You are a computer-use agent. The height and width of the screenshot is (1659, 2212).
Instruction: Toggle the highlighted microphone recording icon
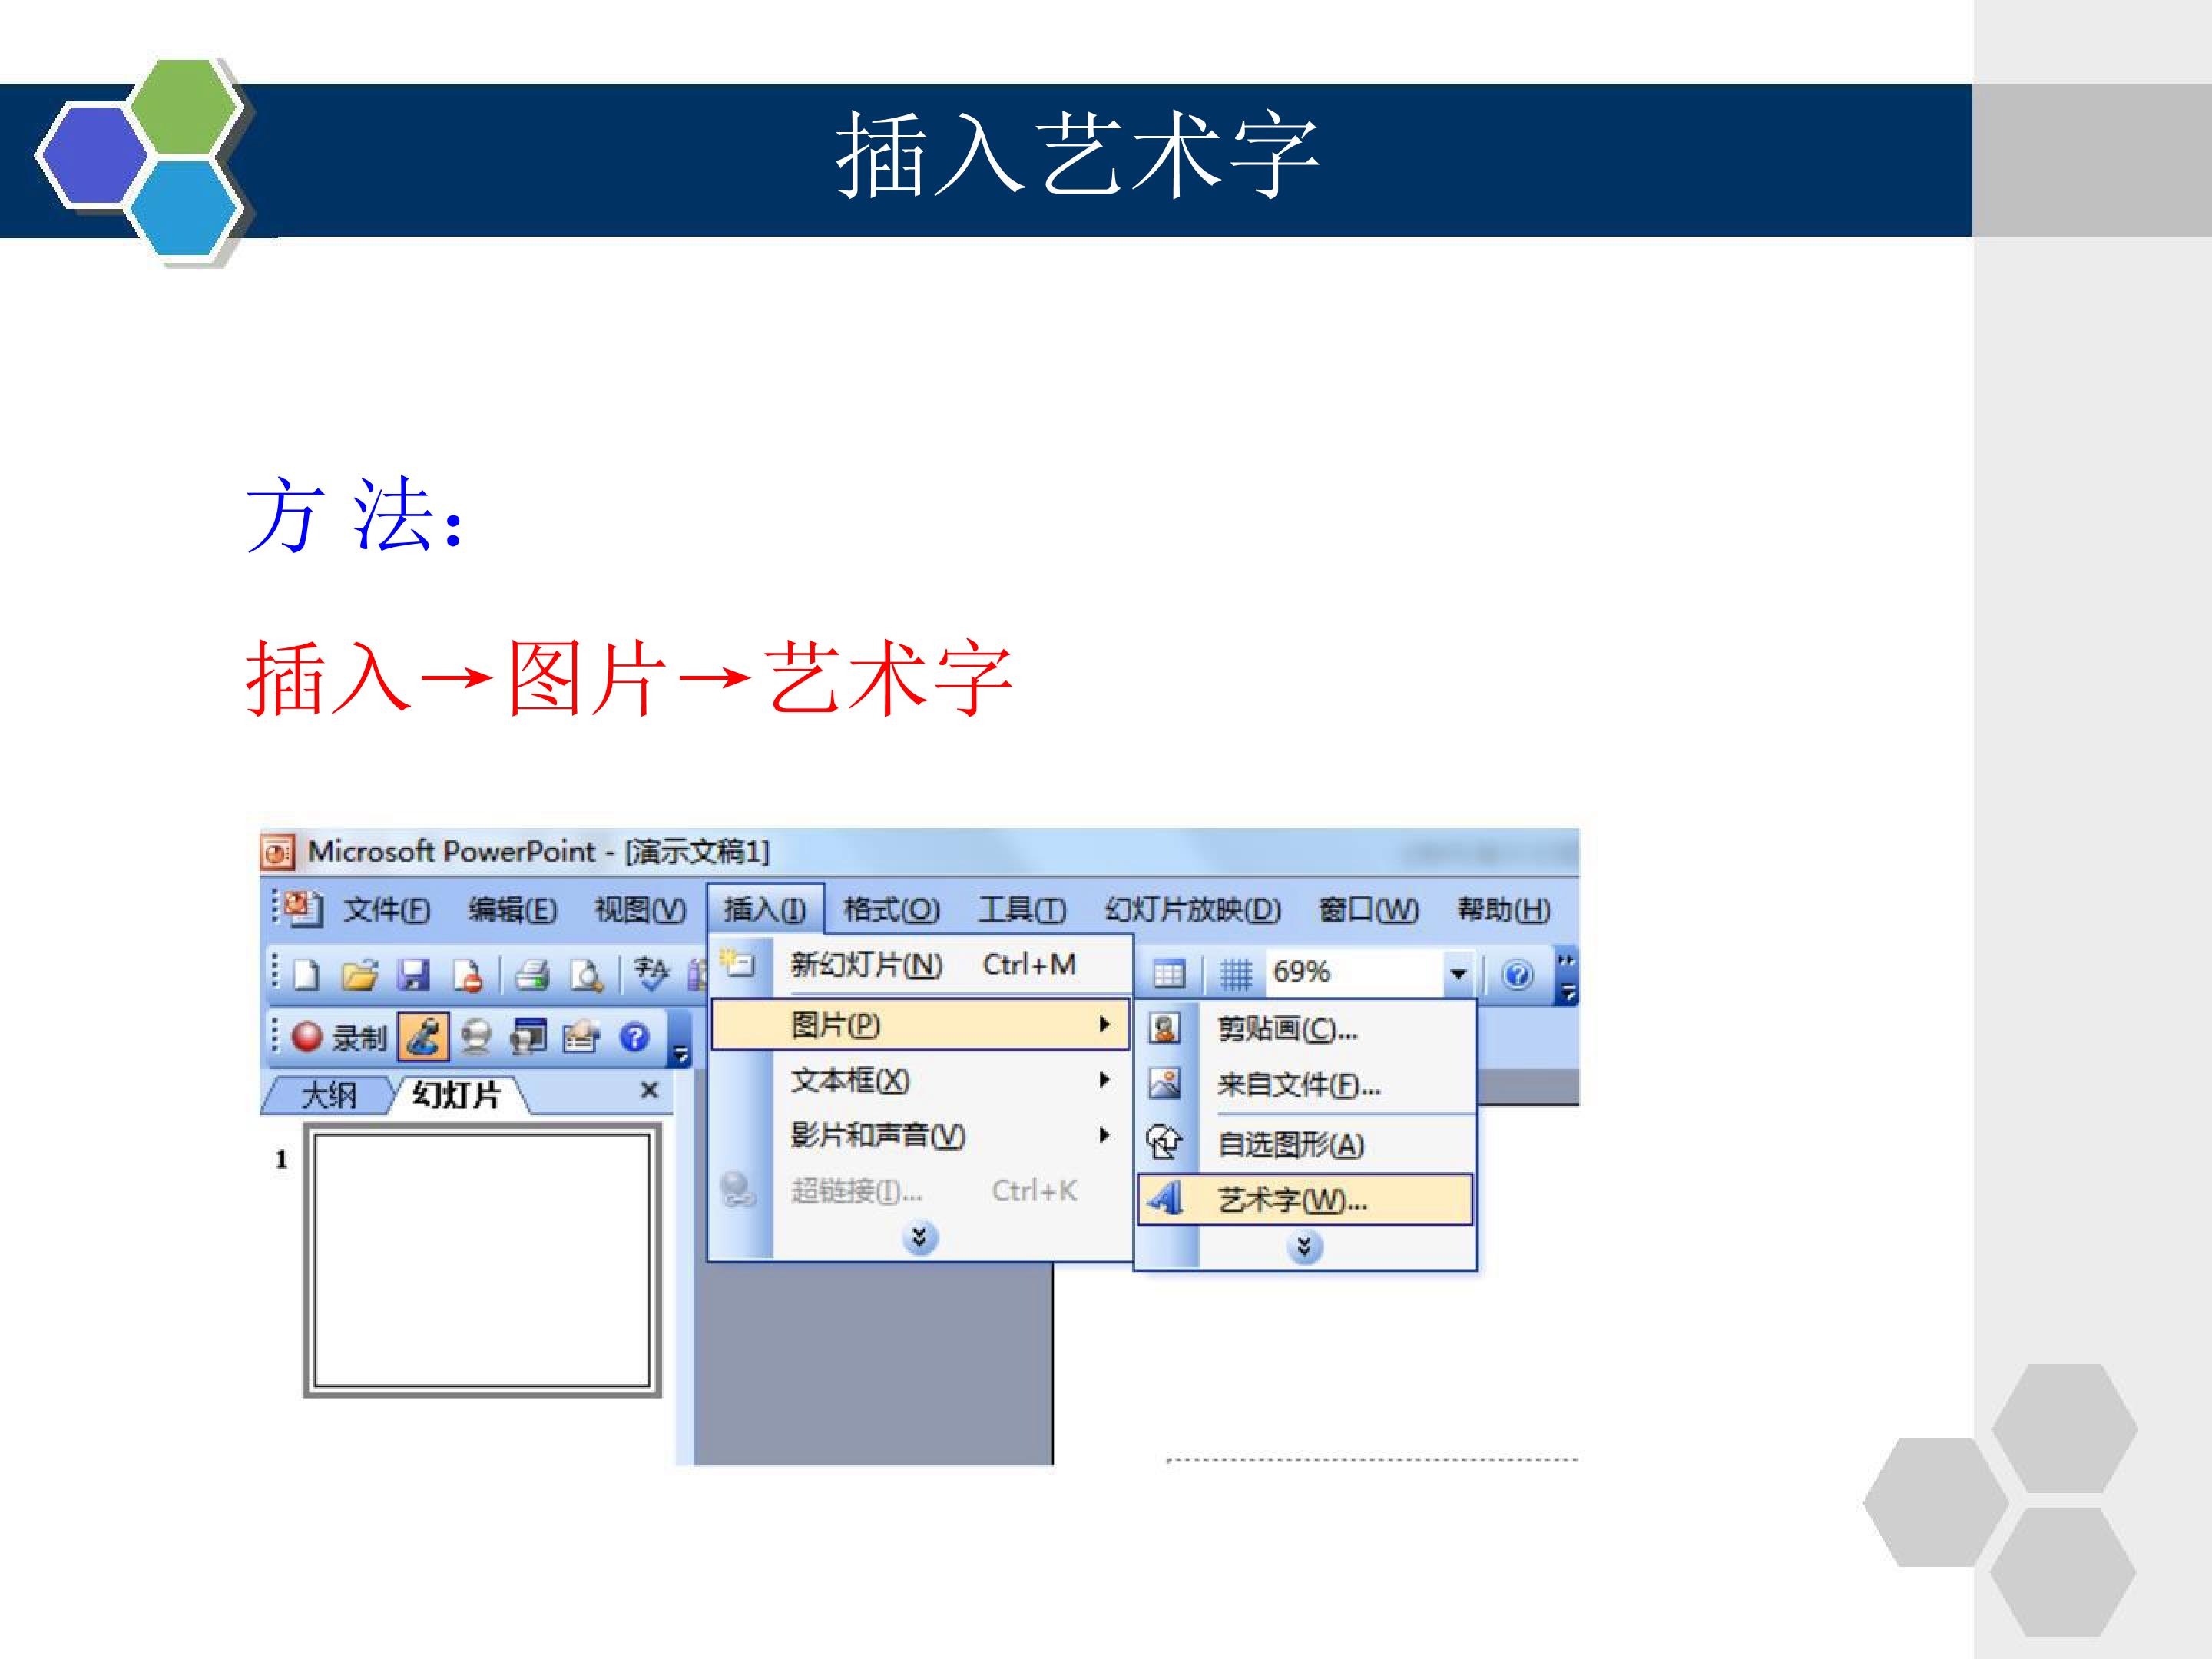click(423, 1036)
